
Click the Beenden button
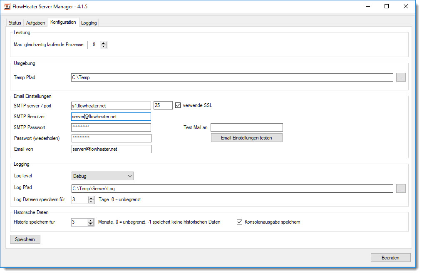[x=390, y=258]
